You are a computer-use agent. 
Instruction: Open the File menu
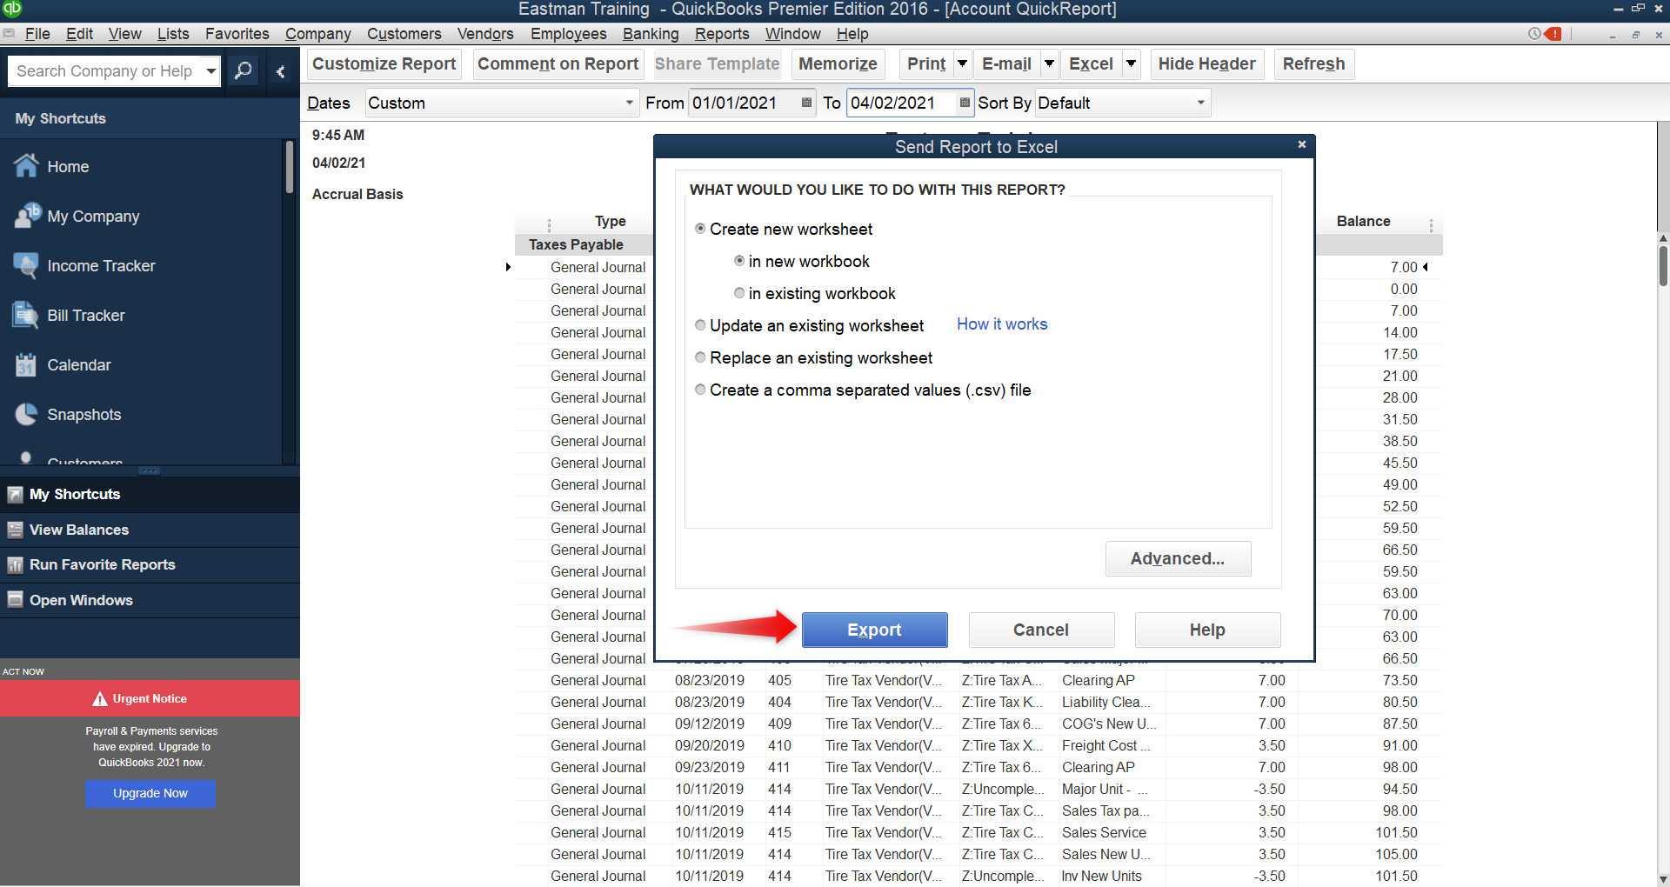point(37,33)
